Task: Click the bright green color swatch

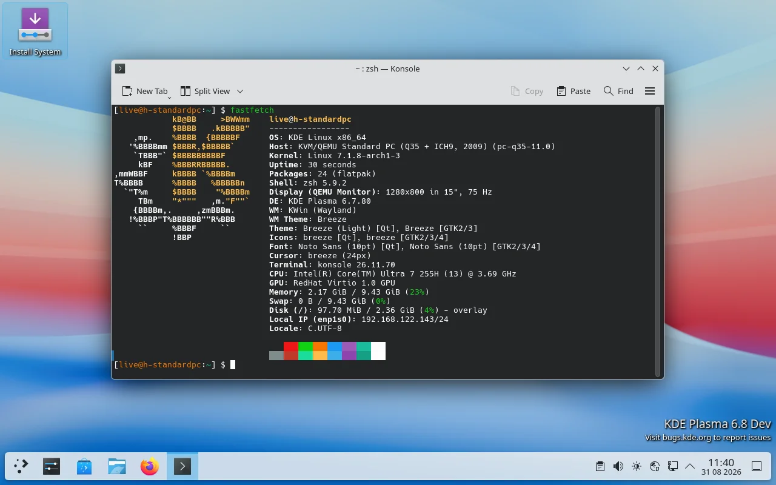Action: (306, 347)
